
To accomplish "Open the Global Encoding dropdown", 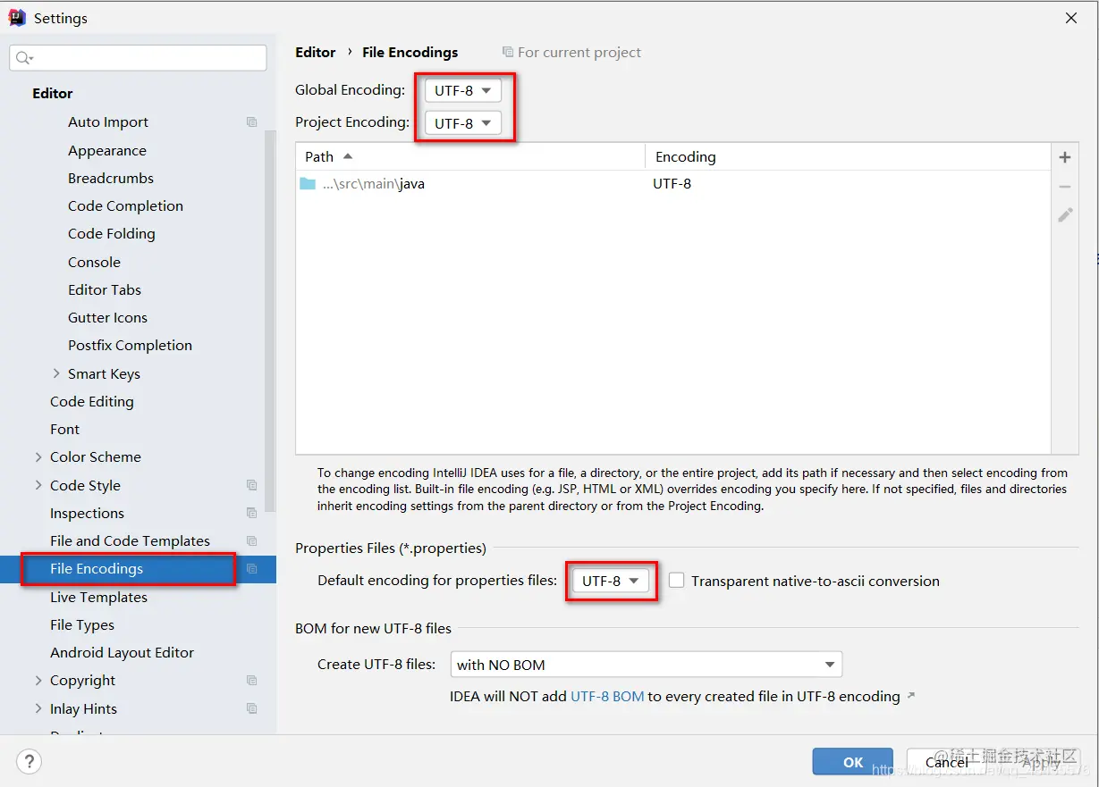I will click(x=462, y=90).
